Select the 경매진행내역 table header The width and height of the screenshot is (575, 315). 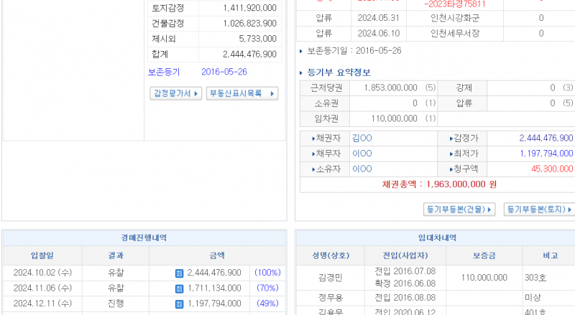pos(144,238)
